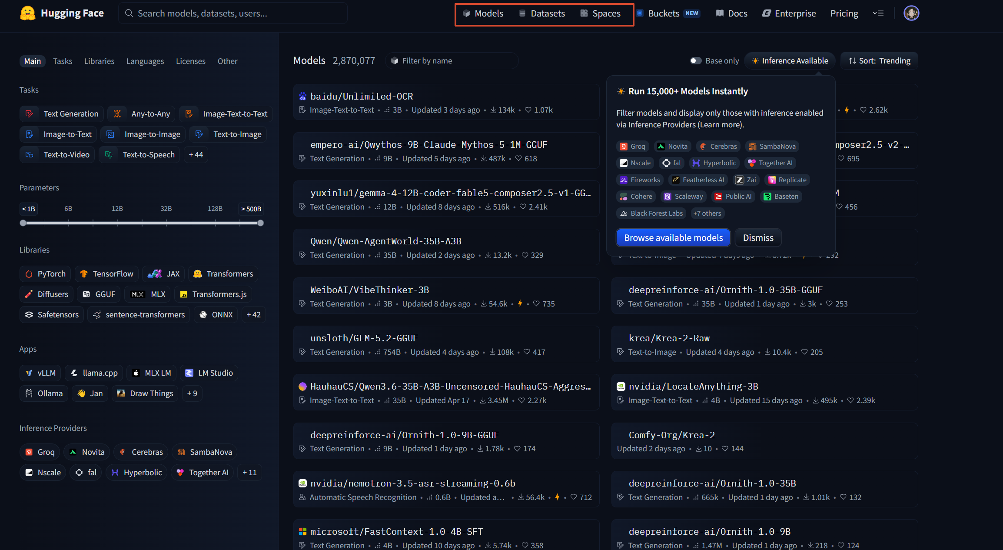The height and width of the screenshot is (550, 1003).
Task: Filter by the Ollama app
Action: click(44, 393)
